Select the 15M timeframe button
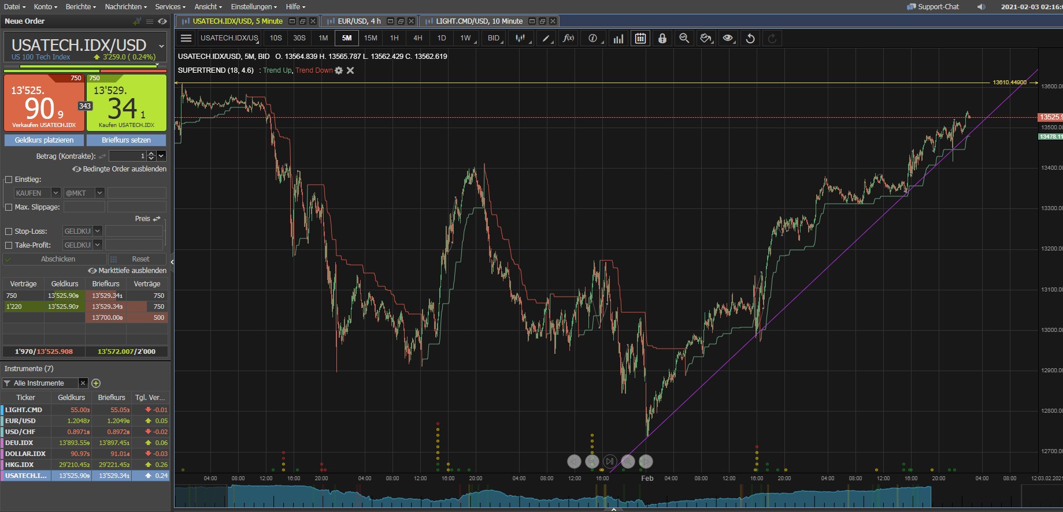The image size is (1063, 512). pos(371,38)
